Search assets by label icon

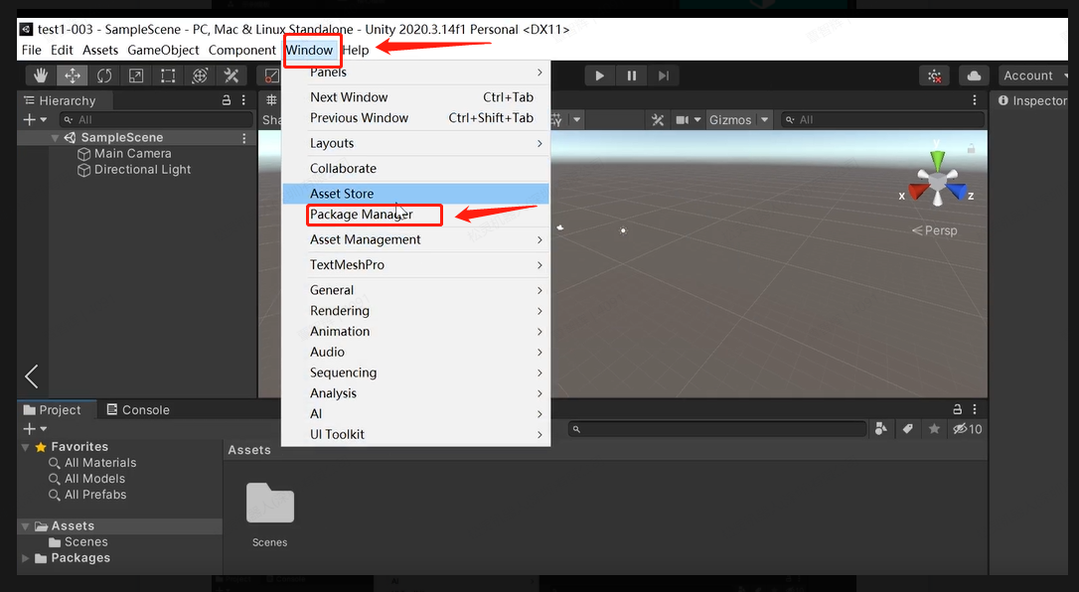908,429
